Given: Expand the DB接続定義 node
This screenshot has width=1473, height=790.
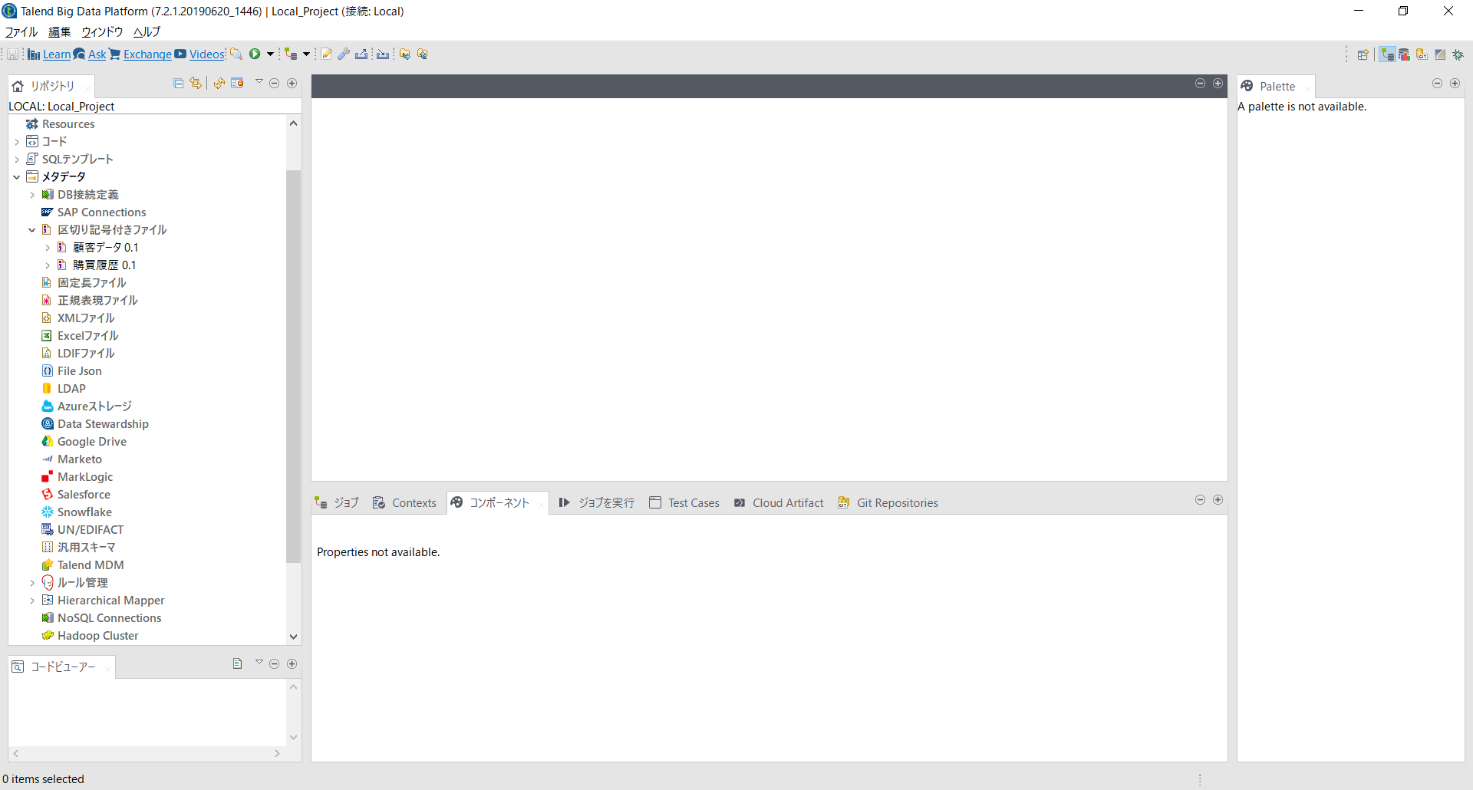Looking at the screenshot, I should [x=32, y=195].
